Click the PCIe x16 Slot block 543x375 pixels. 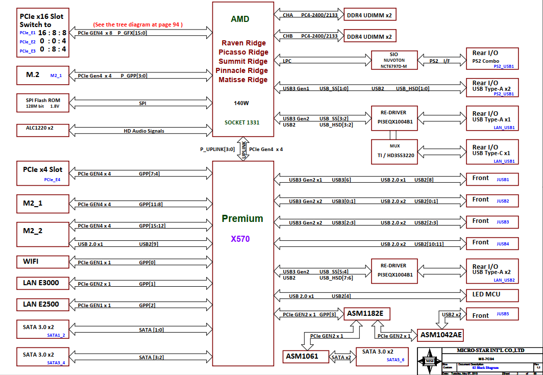[x=42, y=33]
